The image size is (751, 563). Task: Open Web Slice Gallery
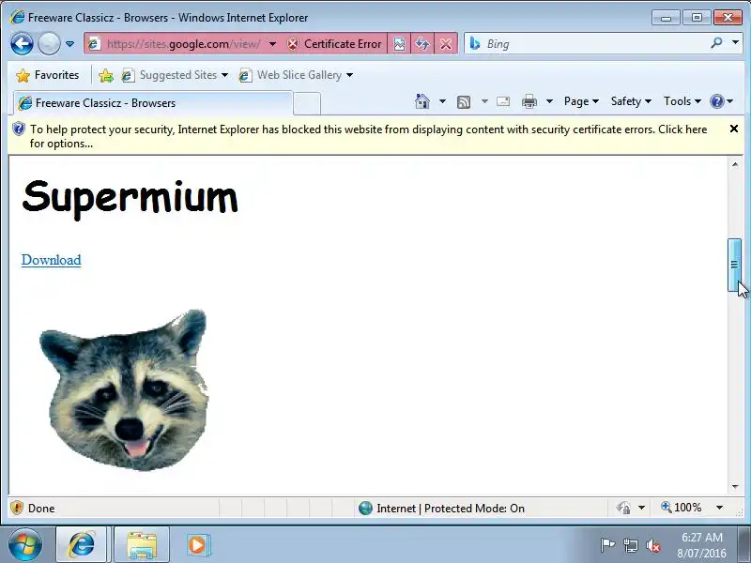pyautogui.click(x=296, y=75)
